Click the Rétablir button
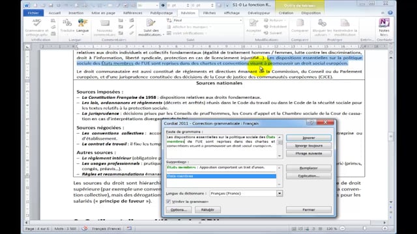417x234 pixels. 207,209
